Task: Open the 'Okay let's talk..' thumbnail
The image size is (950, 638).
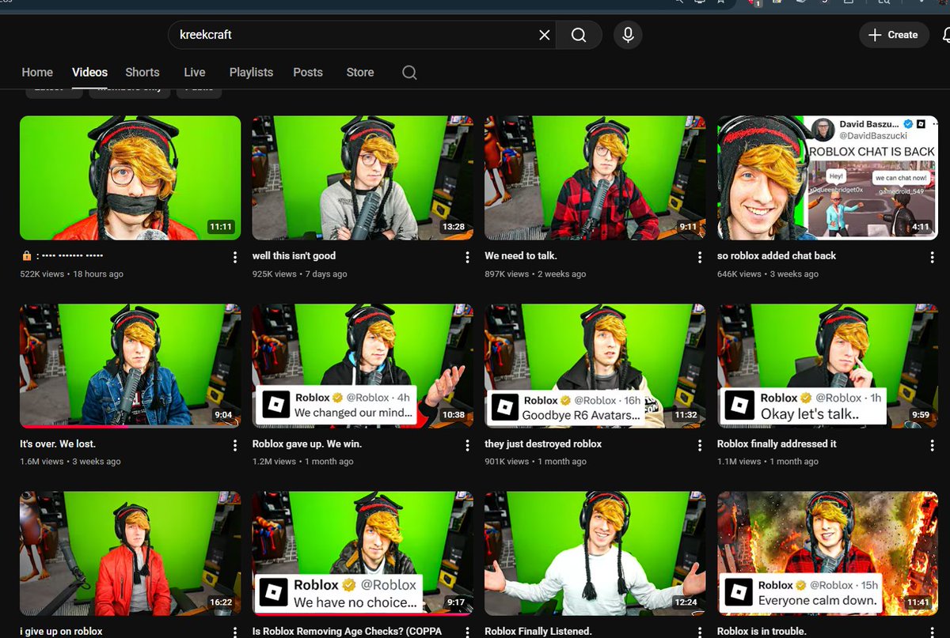Action: click(827, 366)
